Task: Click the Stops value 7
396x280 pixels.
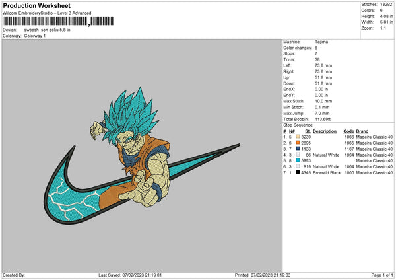Action: tap(316, 53)
